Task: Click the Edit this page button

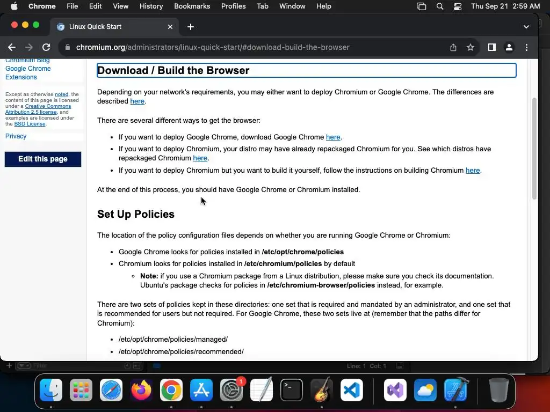Action: [43, 159]
